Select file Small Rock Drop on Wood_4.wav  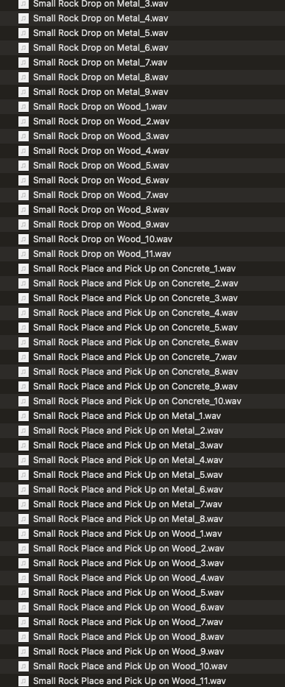(101, 151)
